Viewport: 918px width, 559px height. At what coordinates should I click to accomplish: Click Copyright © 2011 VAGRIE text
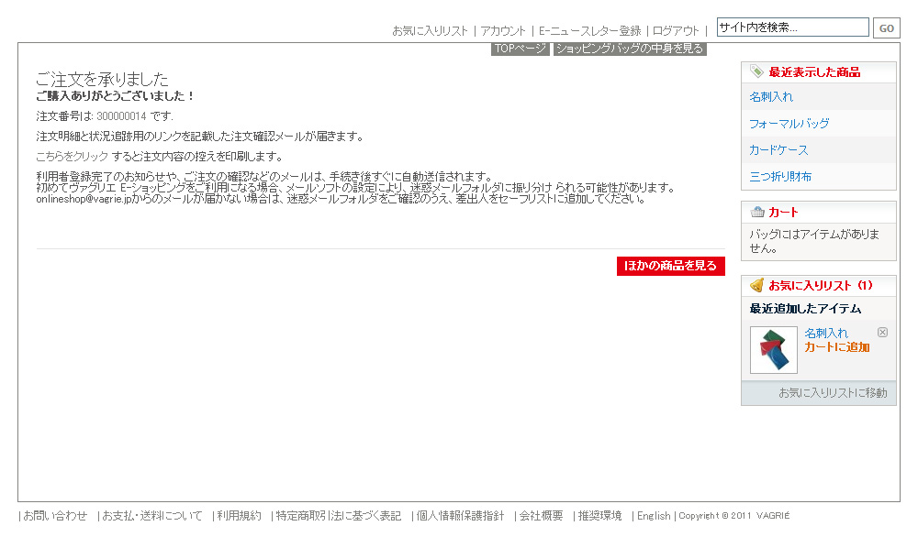pyautogui.click(x=734, y=516)
